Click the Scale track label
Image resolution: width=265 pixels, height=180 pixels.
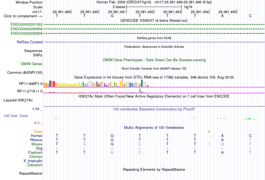point(38,7)
